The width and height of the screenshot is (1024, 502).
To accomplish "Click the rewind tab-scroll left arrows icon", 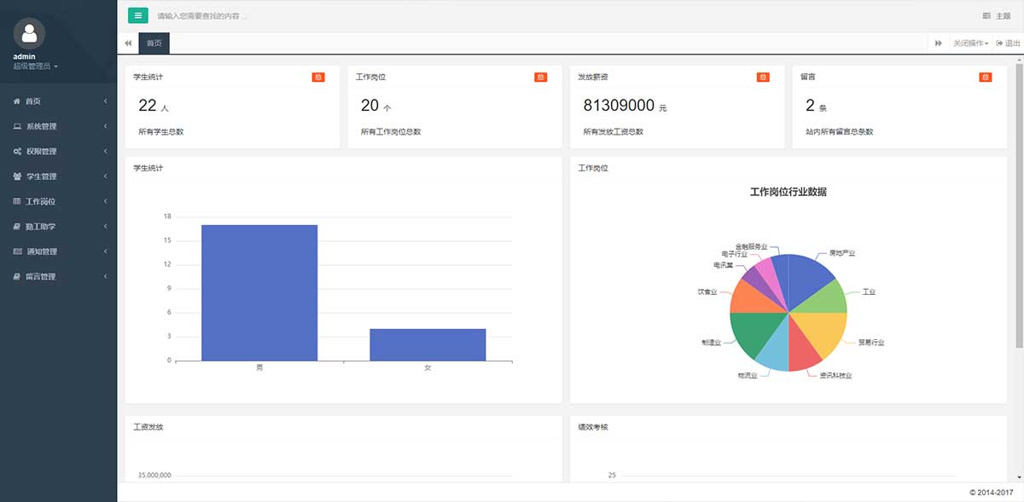I will click(x=128, y=43).
